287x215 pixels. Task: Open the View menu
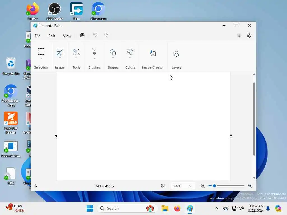(67, 36)
